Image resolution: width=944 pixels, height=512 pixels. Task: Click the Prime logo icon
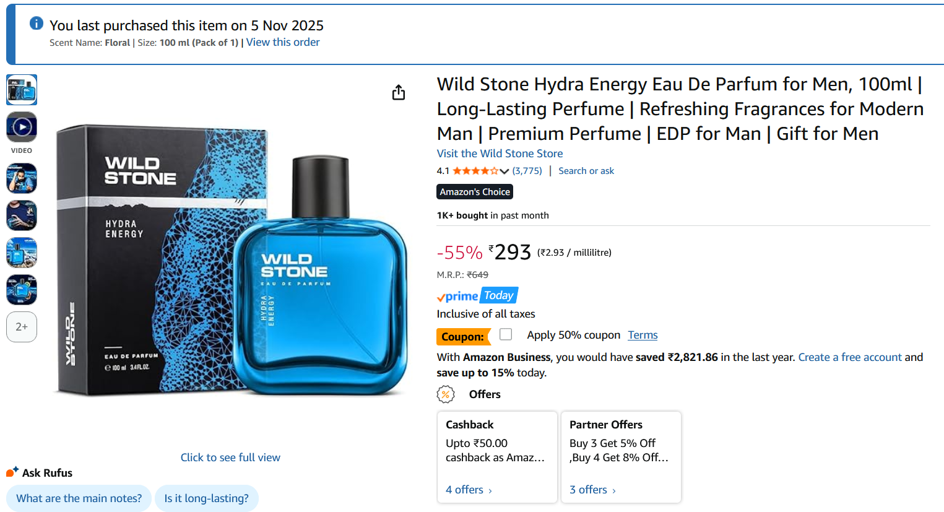click(x=457, y=296)
